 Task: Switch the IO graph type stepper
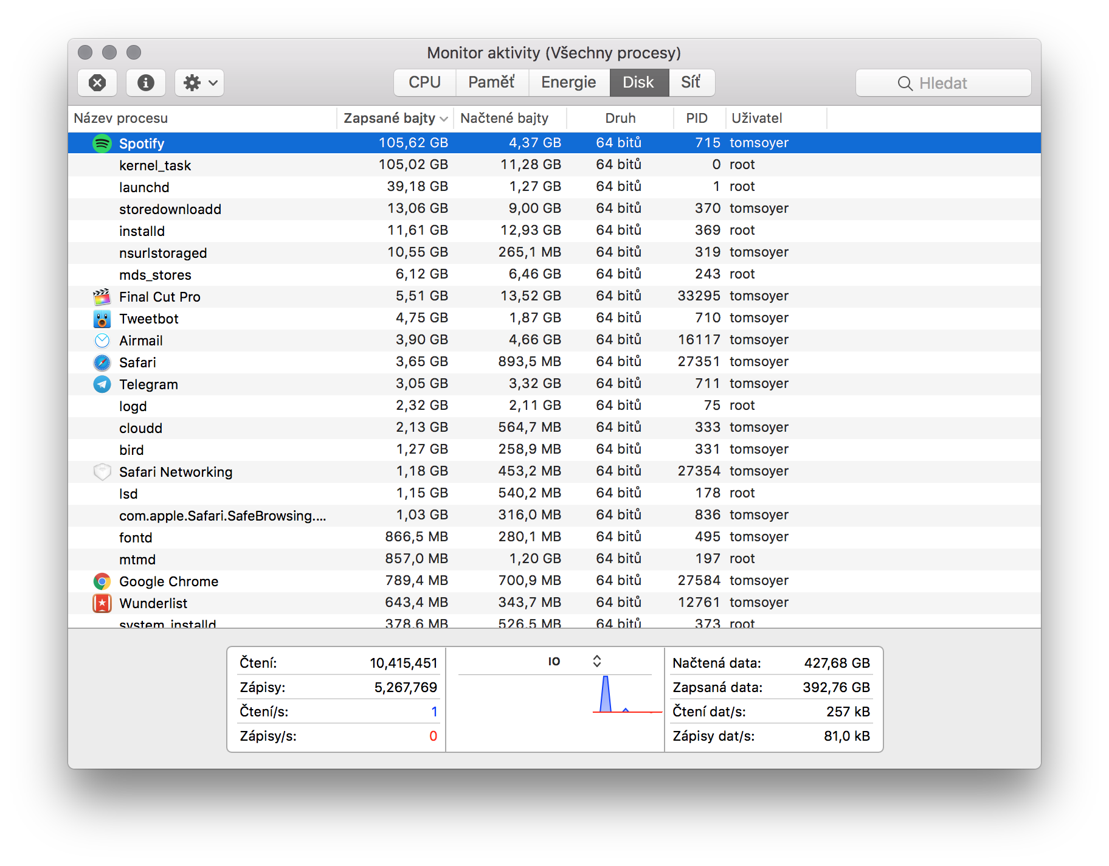point(597,661)
